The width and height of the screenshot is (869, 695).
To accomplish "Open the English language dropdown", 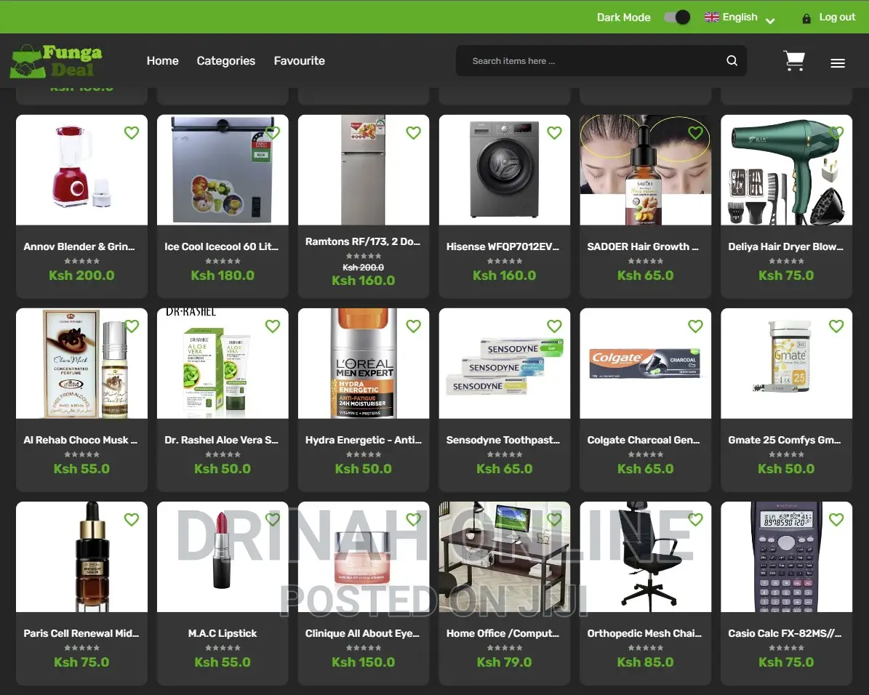I will coord(740,17).
